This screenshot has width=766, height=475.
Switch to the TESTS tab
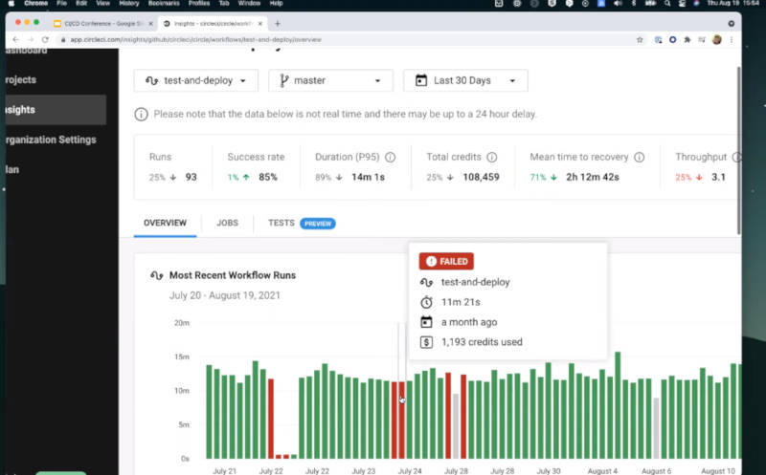click(282, 223)
